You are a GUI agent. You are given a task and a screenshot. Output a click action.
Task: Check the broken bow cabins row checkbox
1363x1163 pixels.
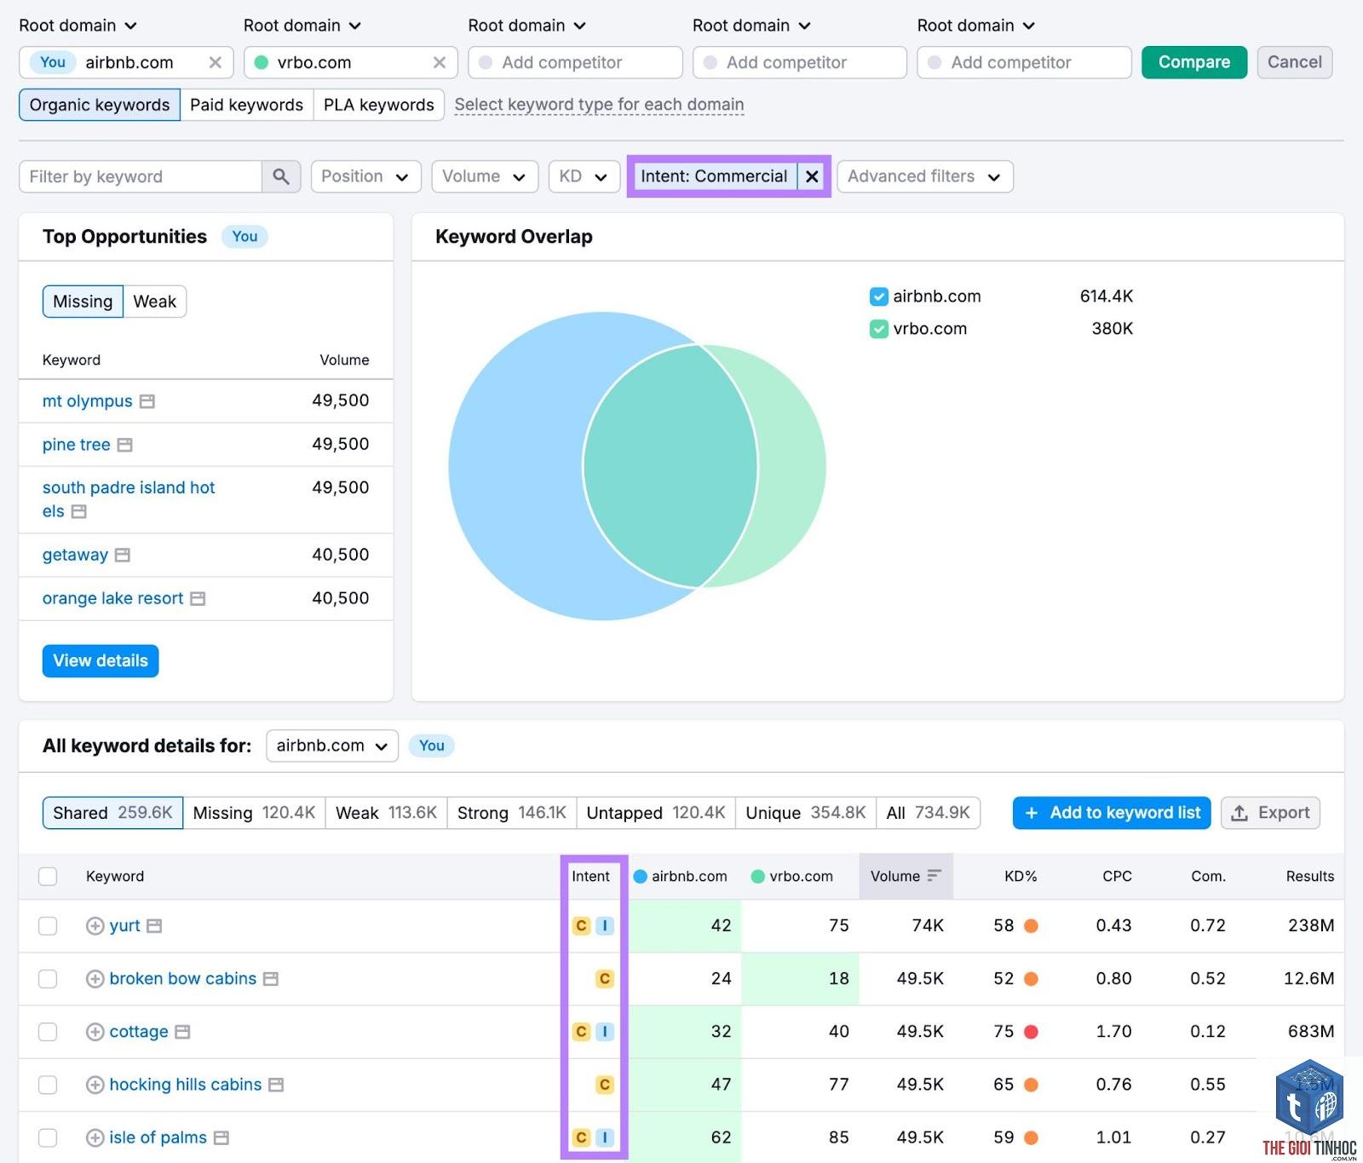tap(48, 979)
